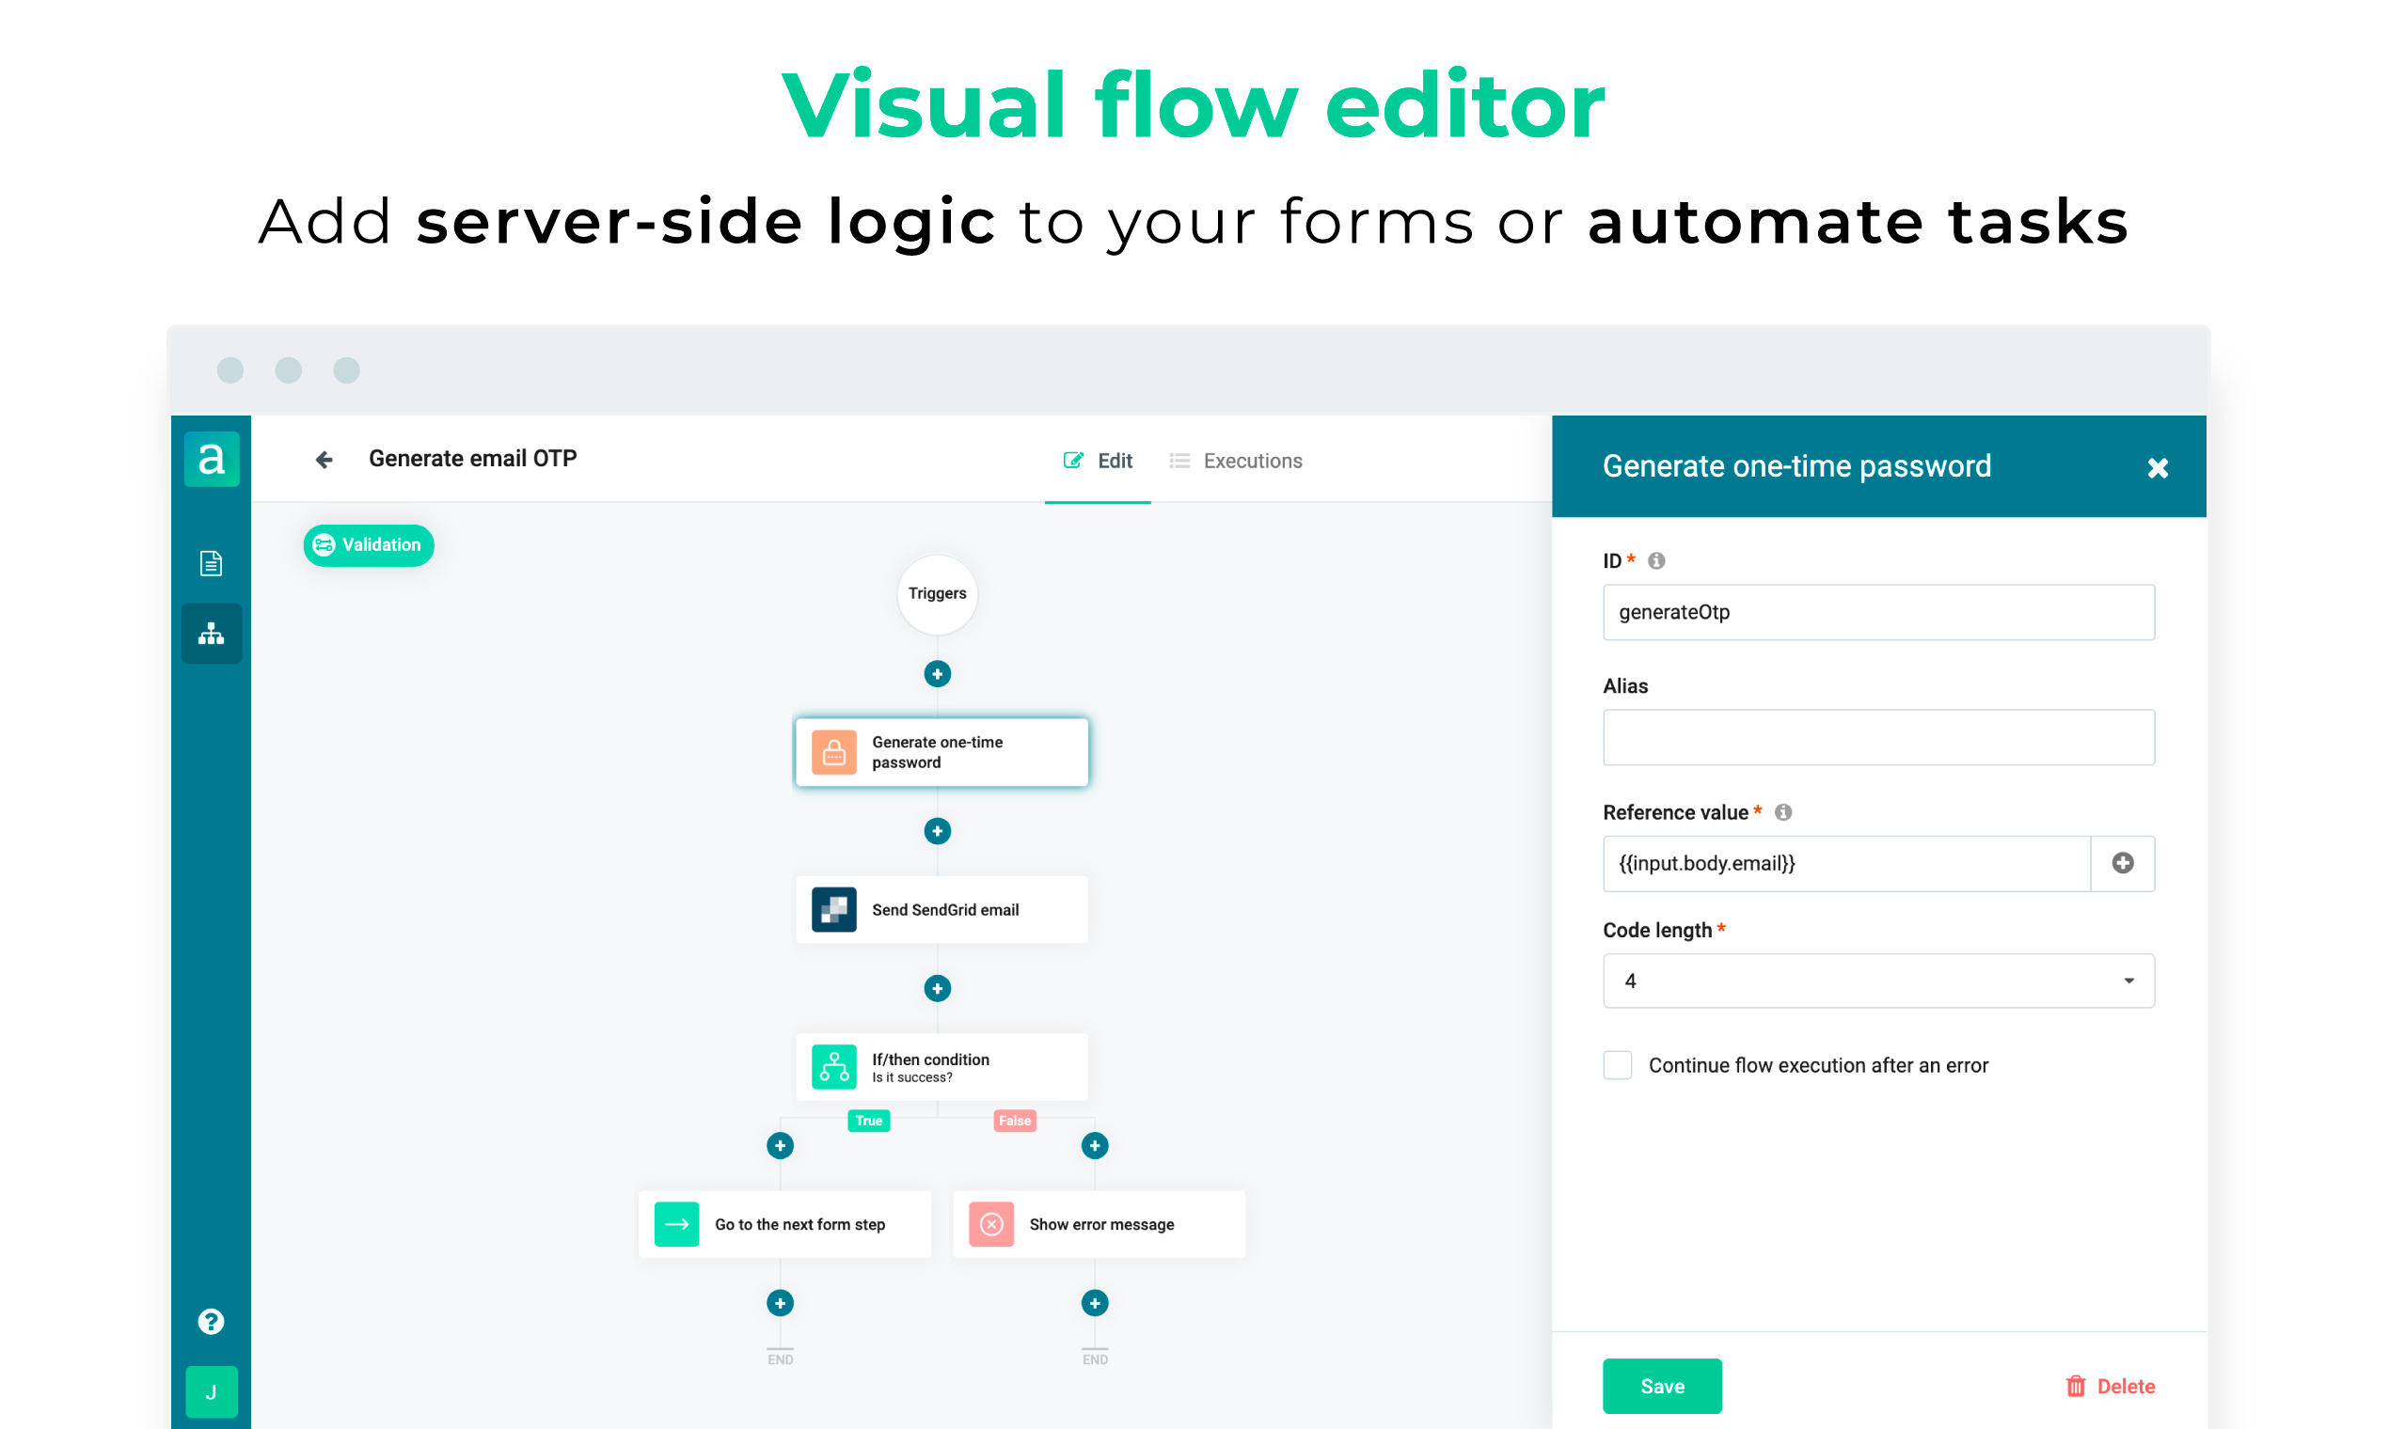The image size is (2389, 1429).
Task: Open the Code length dropdown
Action: coord(1877,981)
